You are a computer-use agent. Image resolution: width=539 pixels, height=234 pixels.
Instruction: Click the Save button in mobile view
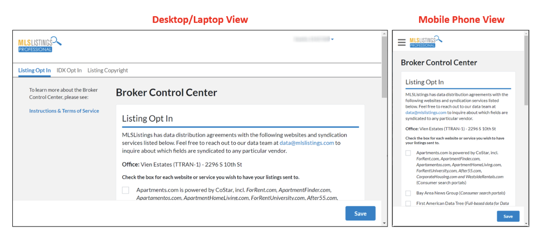click(508, 216)
